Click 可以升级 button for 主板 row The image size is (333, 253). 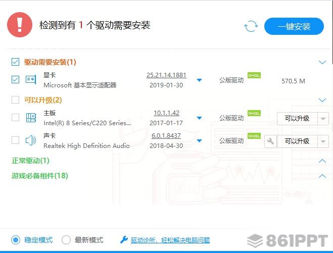coord(297,119)
